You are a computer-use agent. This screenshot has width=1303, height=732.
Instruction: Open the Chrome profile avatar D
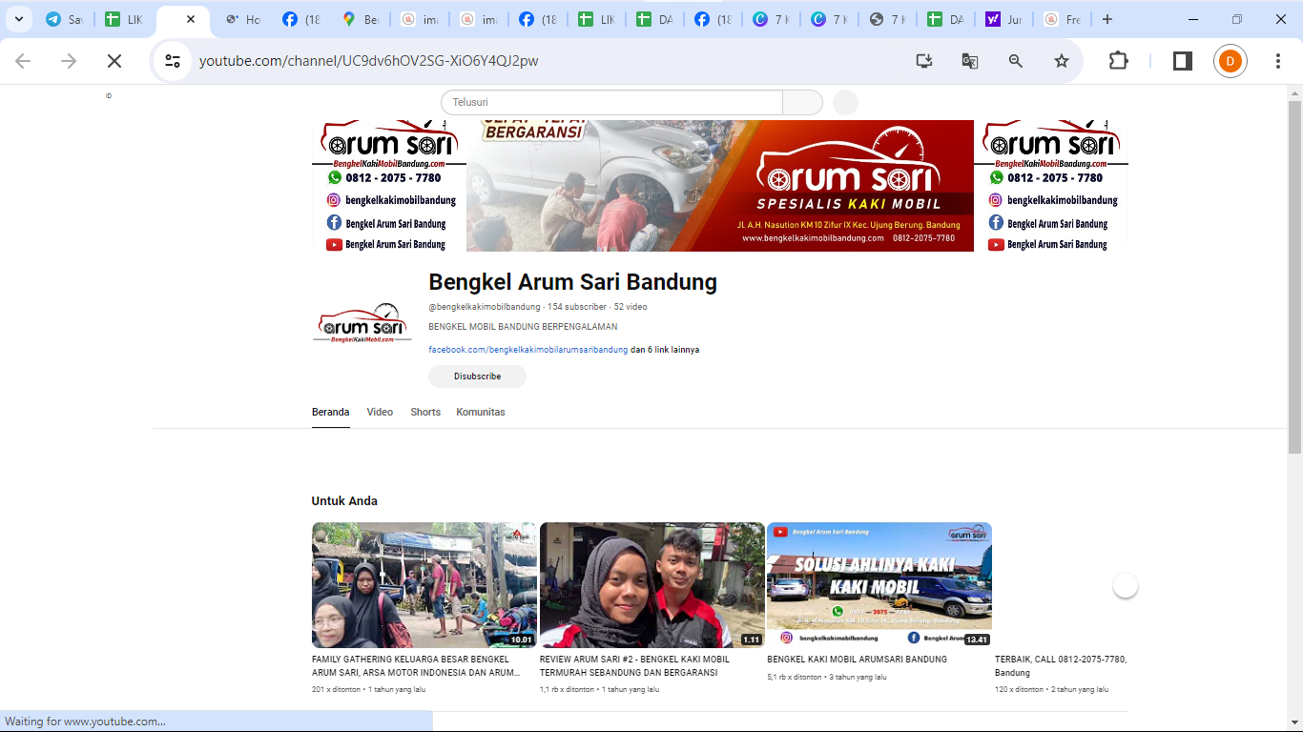tap(1231, 61)
